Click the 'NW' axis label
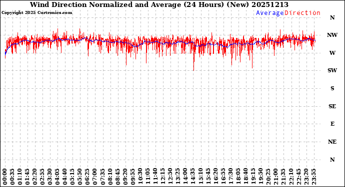Screen dimensions: 345x187 (x=332, y=35)
